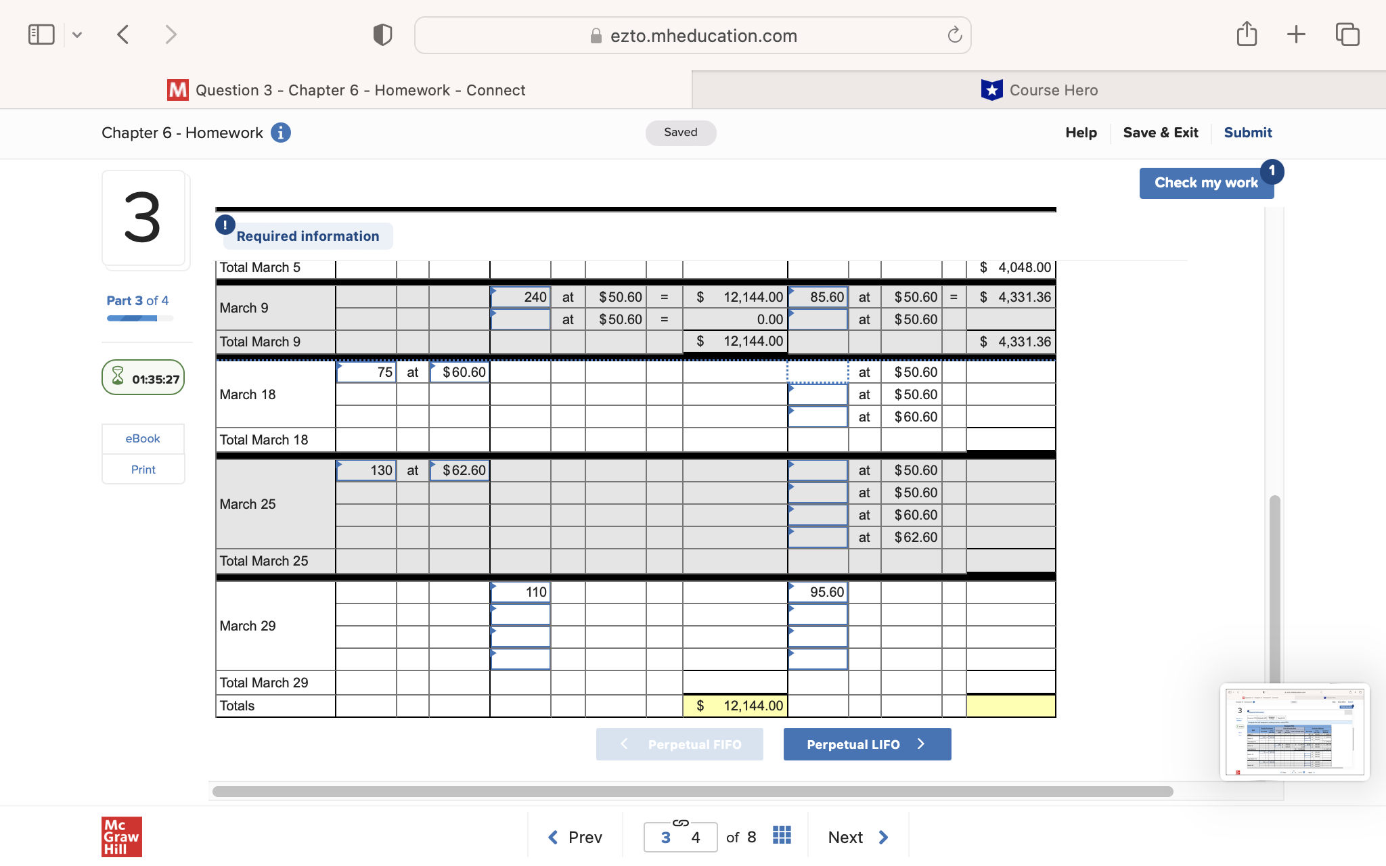Click the Safari sidebar toggle icon
Viewport: 1386px width, 866px height.
point(41,35)
